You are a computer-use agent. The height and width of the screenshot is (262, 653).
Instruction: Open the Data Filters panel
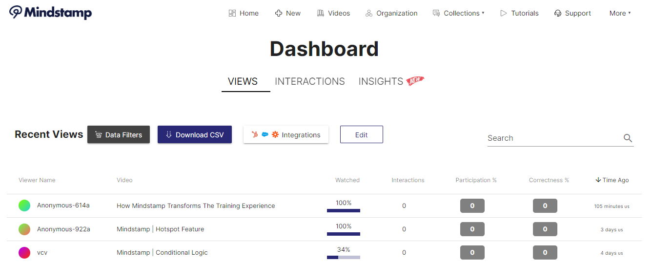pos(119,135)
